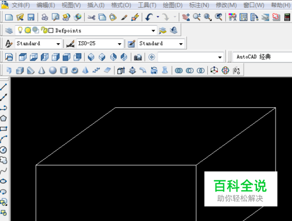This screenshot has height=221, width=292.
Task: Open the 格式(O) menu
Action: [121, 5]
